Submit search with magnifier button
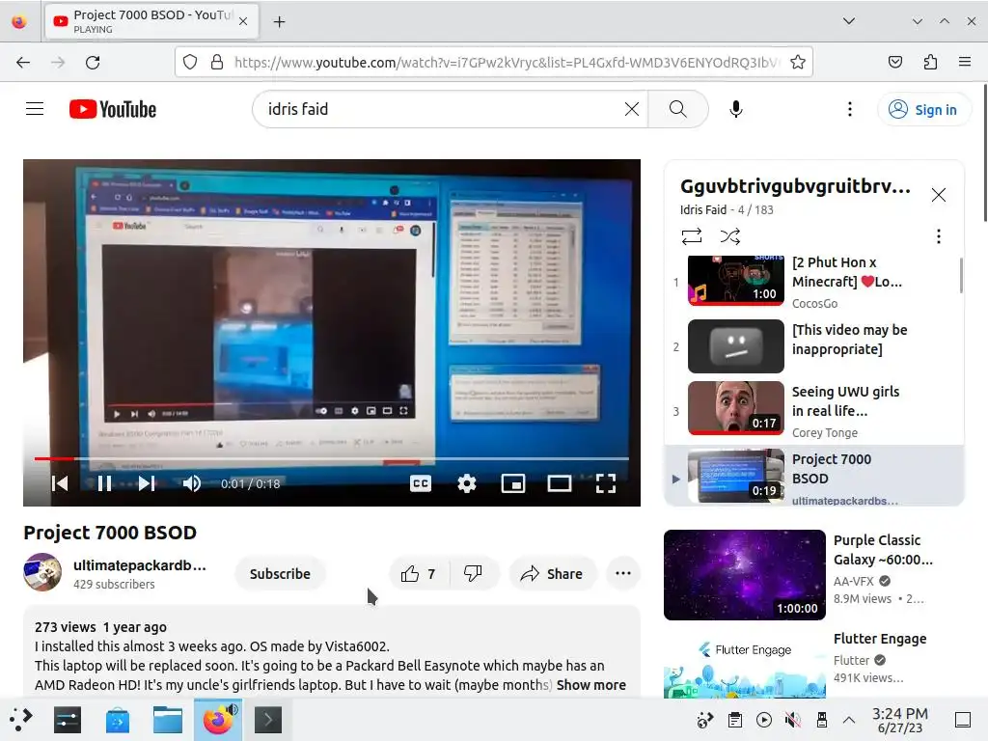The image size is (988, 741). pyautogui.click(x=678, y=109)
